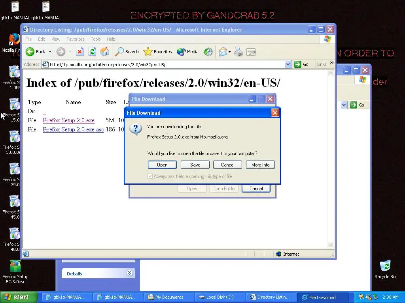Expand the Mail button dropdown arrow
405x303 pixels.
pyautogui.click(x=229, y=52)
